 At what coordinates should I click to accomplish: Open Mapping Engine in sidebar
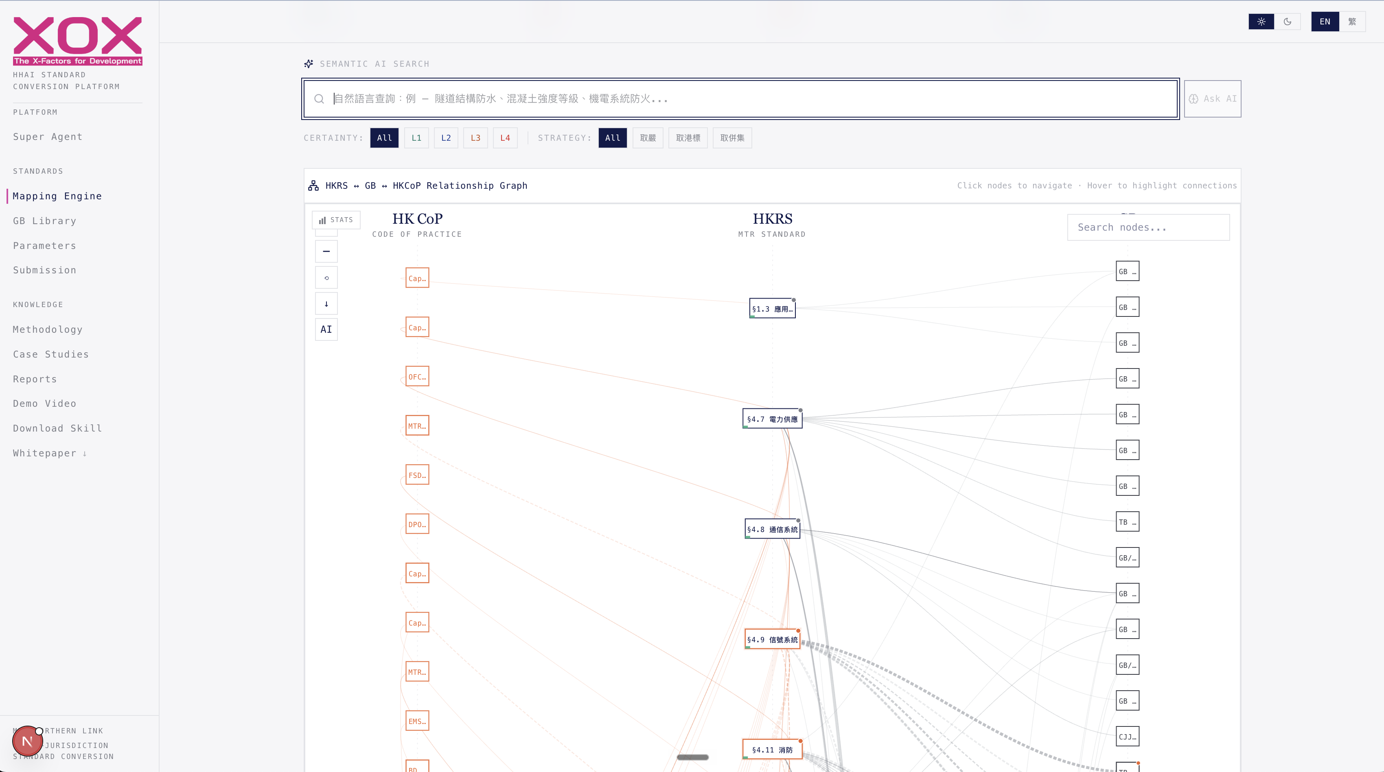click(x=57, y=196)
